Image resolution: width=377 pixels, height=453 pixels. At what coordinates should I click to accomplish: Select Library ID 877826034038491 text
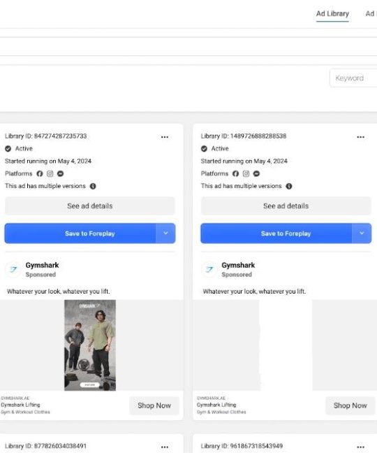click(x=46, y=446)
